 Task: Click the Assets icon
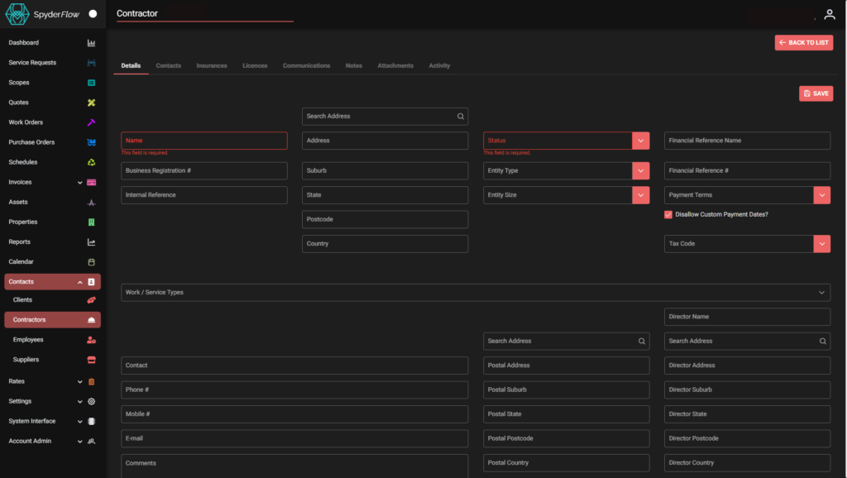pos(91,203)
